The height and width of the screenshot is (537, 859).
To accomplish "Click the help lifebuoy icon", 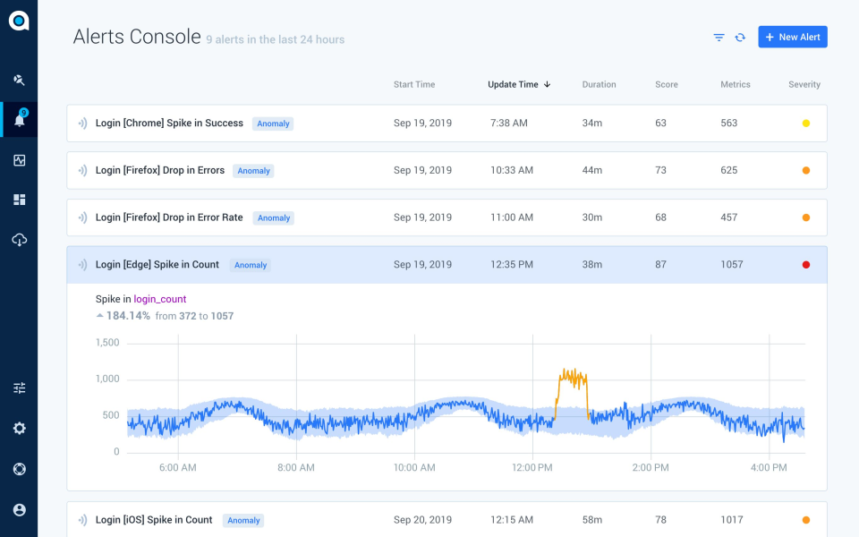I will 19,469.
